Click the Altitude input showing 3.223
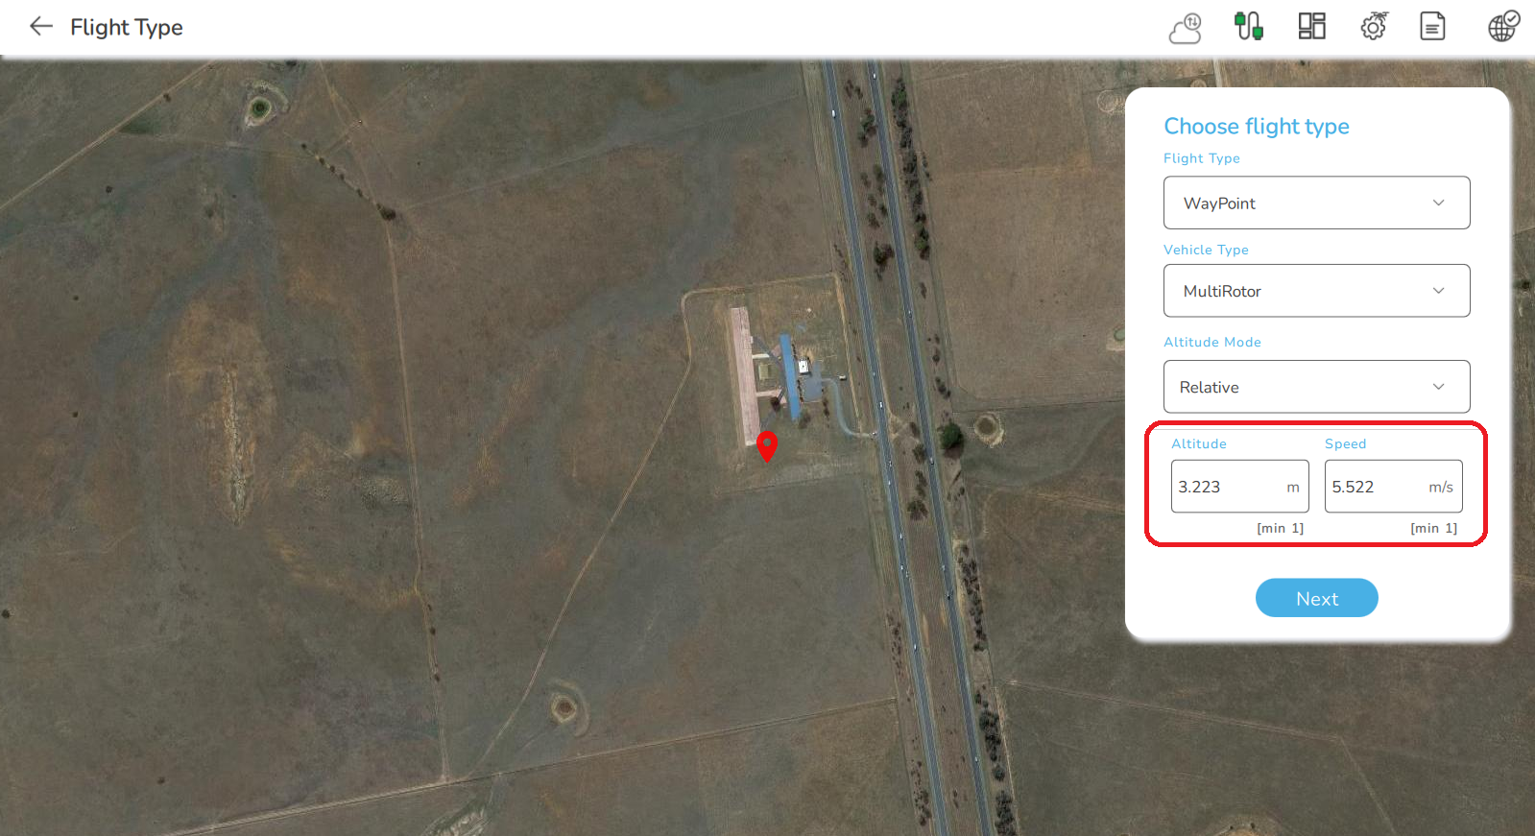Screen dimensions: 1535x836 [x=1239, y=487]
